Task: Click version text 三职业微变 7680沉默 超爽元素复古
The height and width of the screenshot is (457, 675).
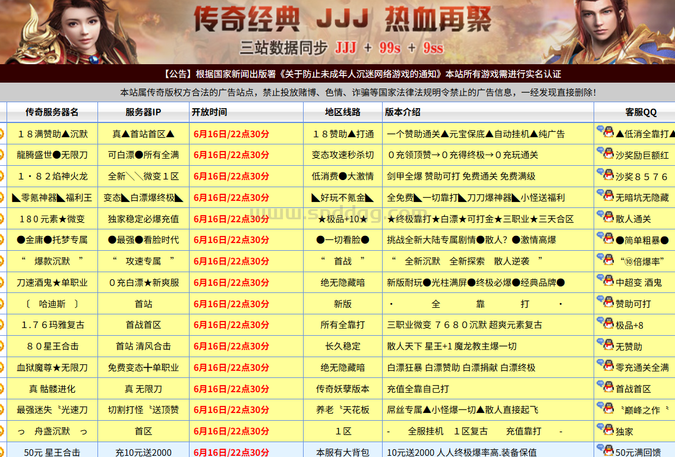Action: click(x=465, y=324)
